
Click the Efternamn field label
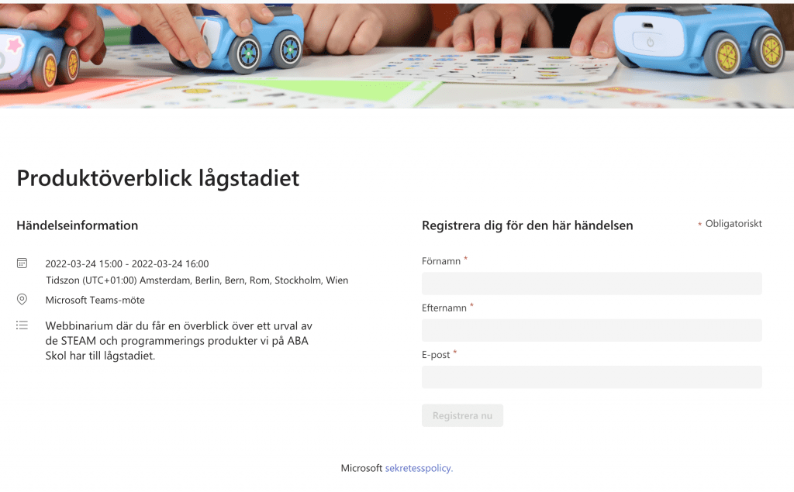[x=444, y=308]
